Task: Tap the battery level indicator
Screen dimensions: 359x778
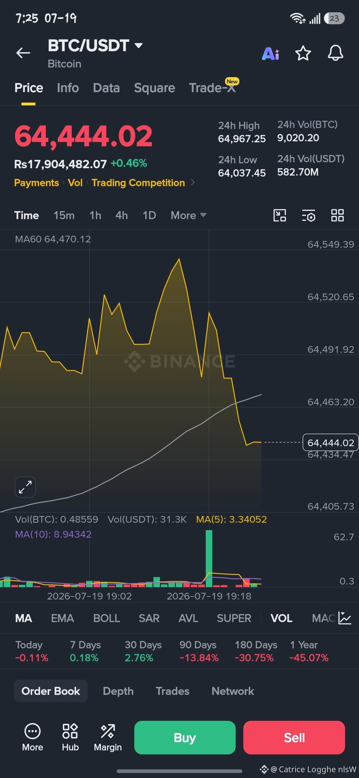Action: 334,18
